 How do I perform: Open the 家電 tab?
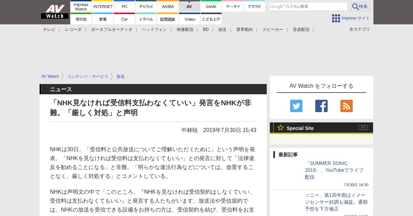pyautogui.click(x=103, y=19)
